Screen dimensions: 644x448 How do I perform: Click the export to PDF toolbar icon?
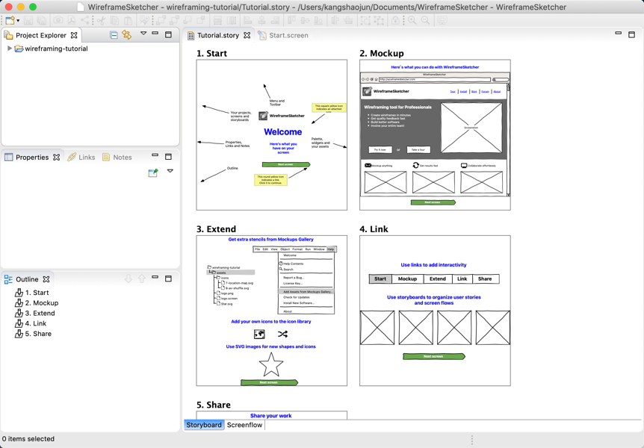(x=72, y=20)
